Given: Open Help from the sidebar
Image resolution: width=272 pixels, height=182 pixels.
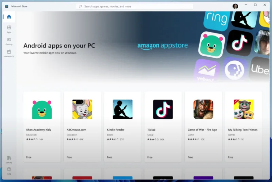Looking at the screenshot, I should point(9,170).
